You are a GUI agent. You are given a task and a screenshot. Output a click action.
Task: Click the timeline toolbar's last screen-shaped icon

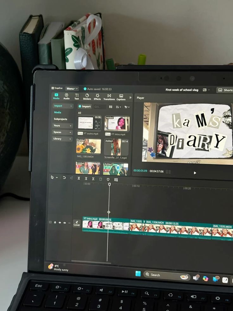point(116,180)
